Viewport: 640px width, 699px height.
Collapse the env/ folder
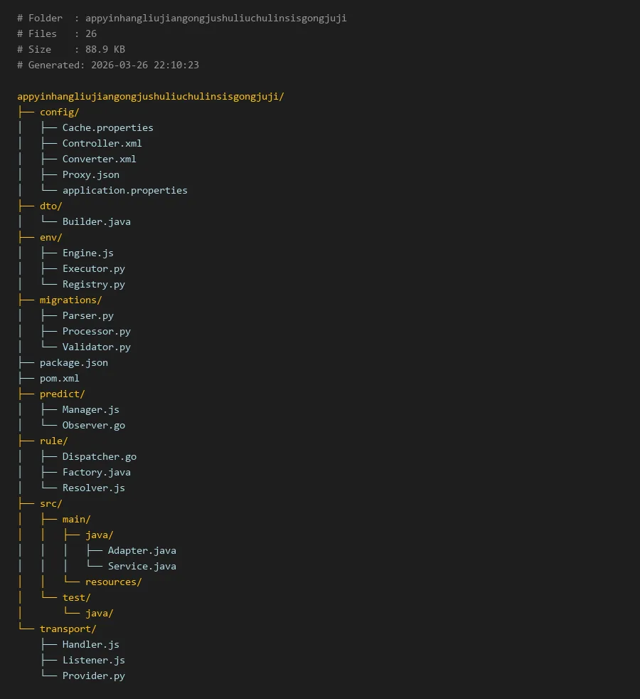click(x=50, y=237)
